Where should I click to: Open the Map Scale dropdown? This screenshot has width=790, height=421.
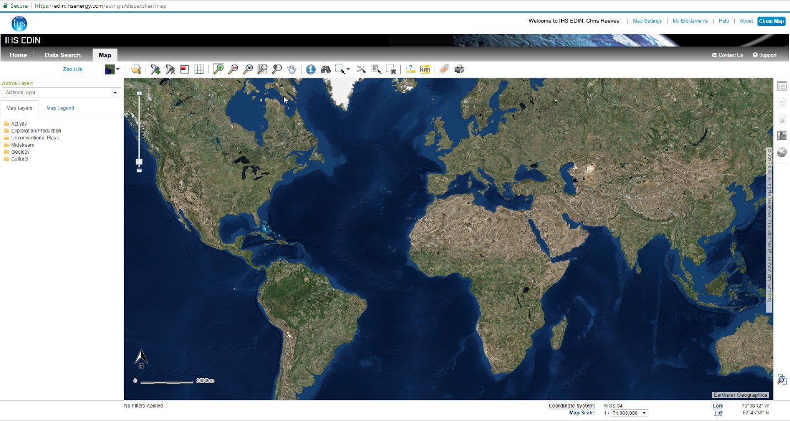tap(630, 413)
